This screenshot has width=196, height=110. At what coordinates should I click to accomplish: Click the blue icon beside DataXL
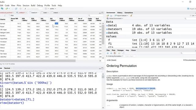pos(107,33)
